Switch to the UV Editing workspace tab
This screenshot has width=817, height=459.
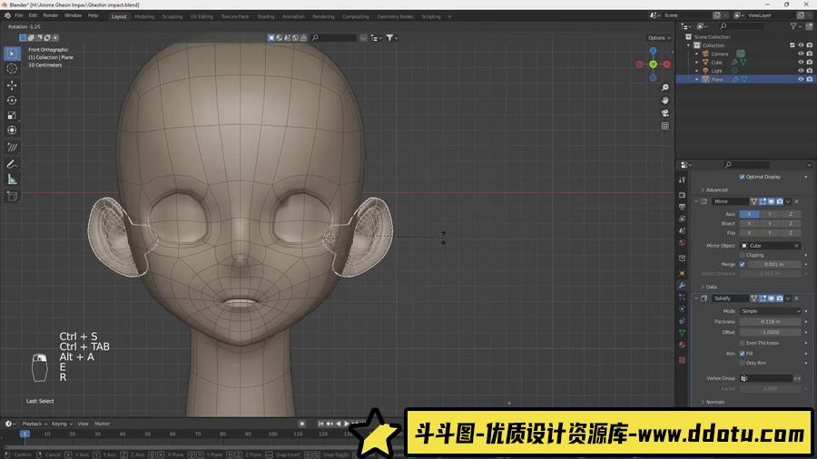click(x=202, y=16)
